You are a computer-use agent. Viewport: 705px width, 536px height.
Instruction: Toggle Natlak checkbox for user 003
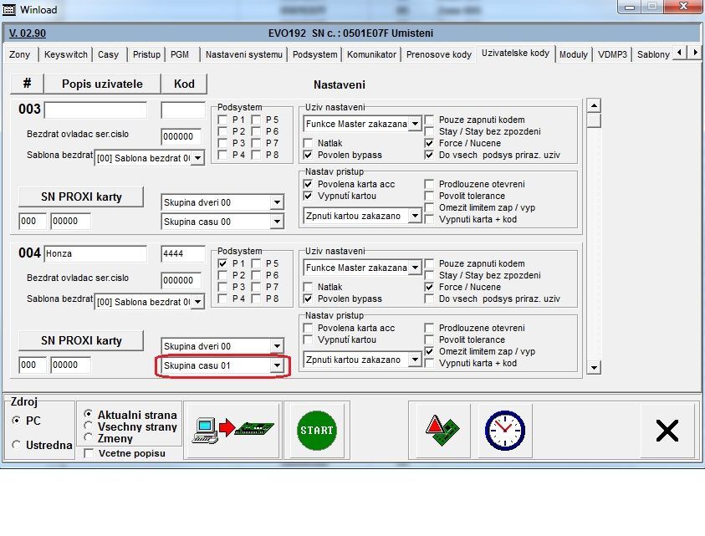309,144
